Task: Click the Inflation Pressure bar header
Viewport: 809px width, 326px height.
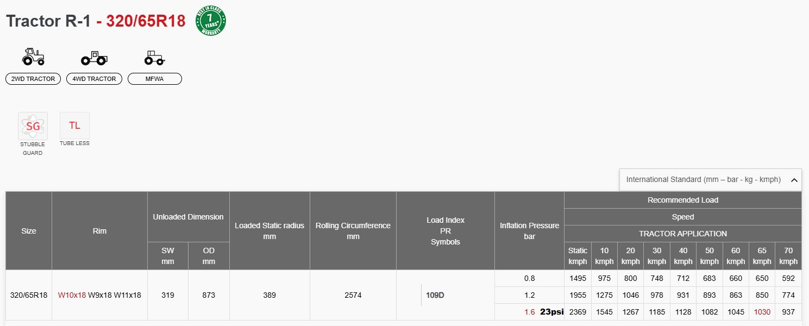Action: [529, 231]
